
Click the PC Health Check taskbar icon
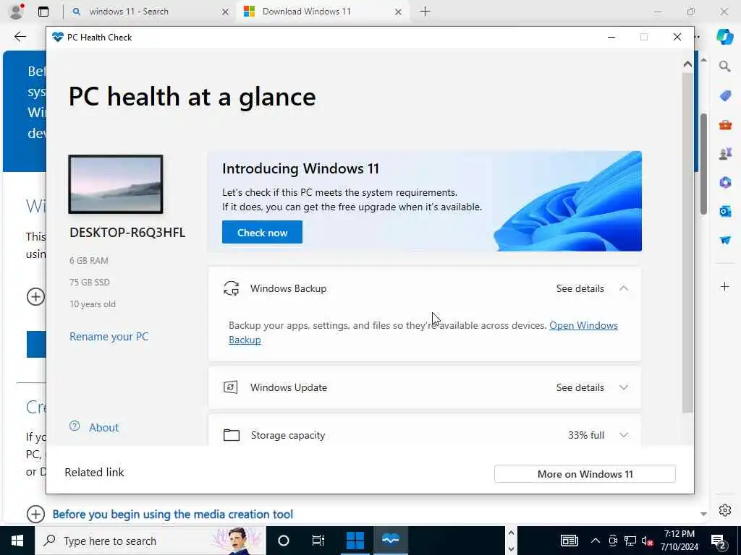[x=390, y=541]
